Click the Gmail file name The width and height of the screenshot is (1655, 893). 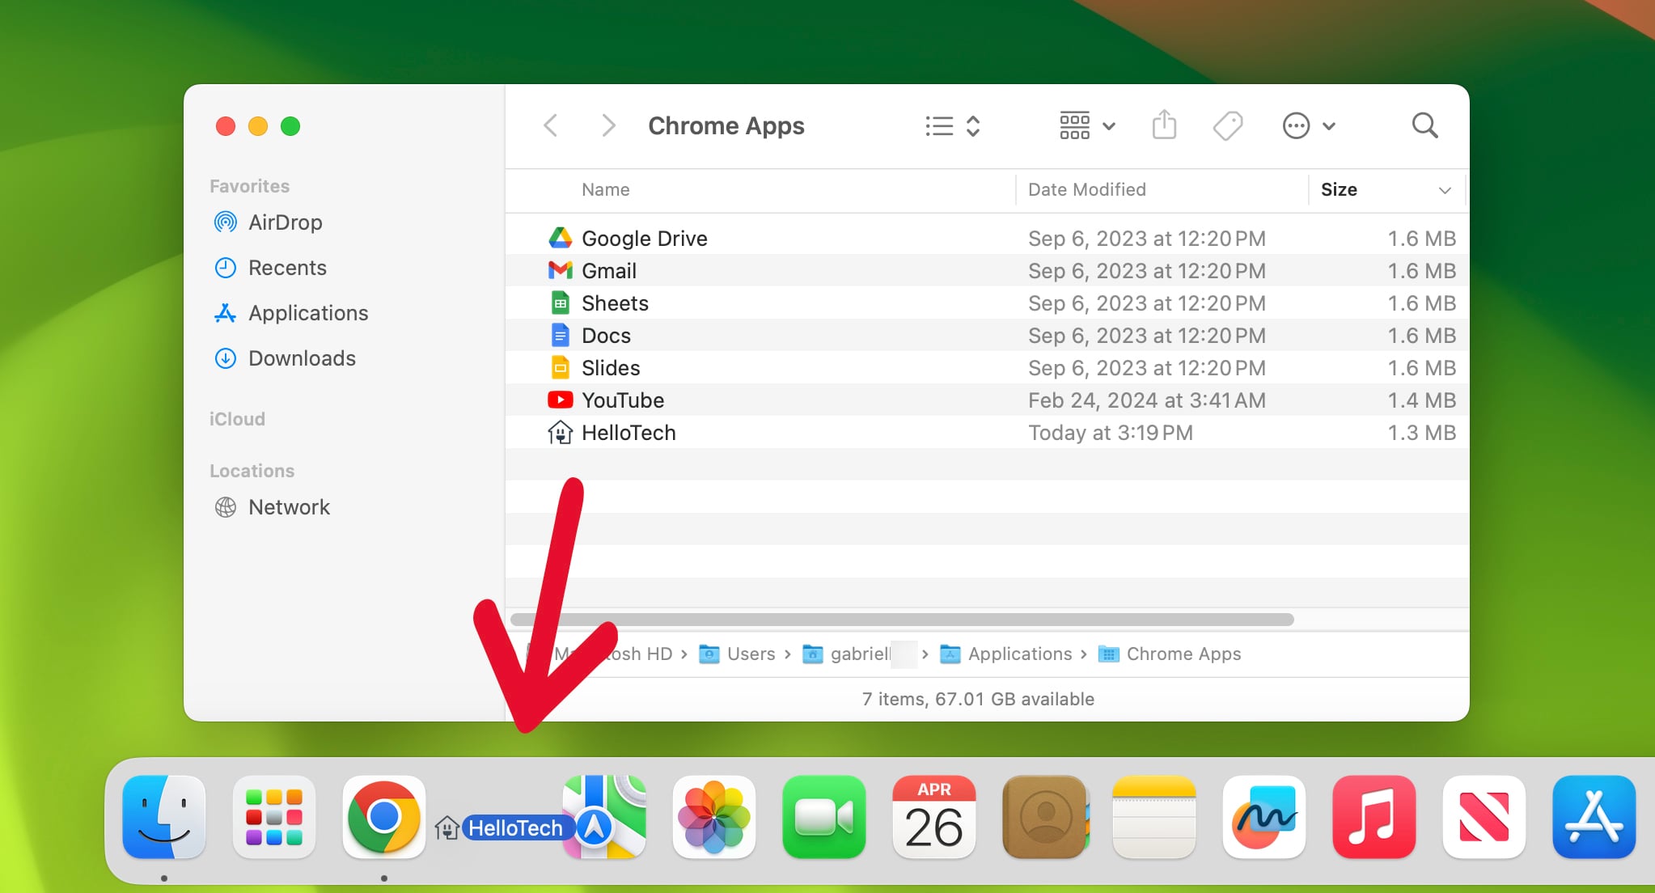[x=608, y=271]
